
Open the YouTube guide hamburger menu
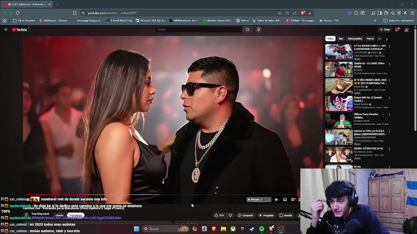pyautogui.click(x=6, y=30)
